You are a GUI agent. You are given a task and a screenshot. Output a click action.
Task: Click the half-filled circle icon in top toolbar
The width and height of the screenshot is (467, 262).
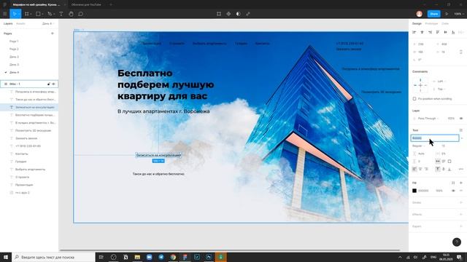pos(239,14)
